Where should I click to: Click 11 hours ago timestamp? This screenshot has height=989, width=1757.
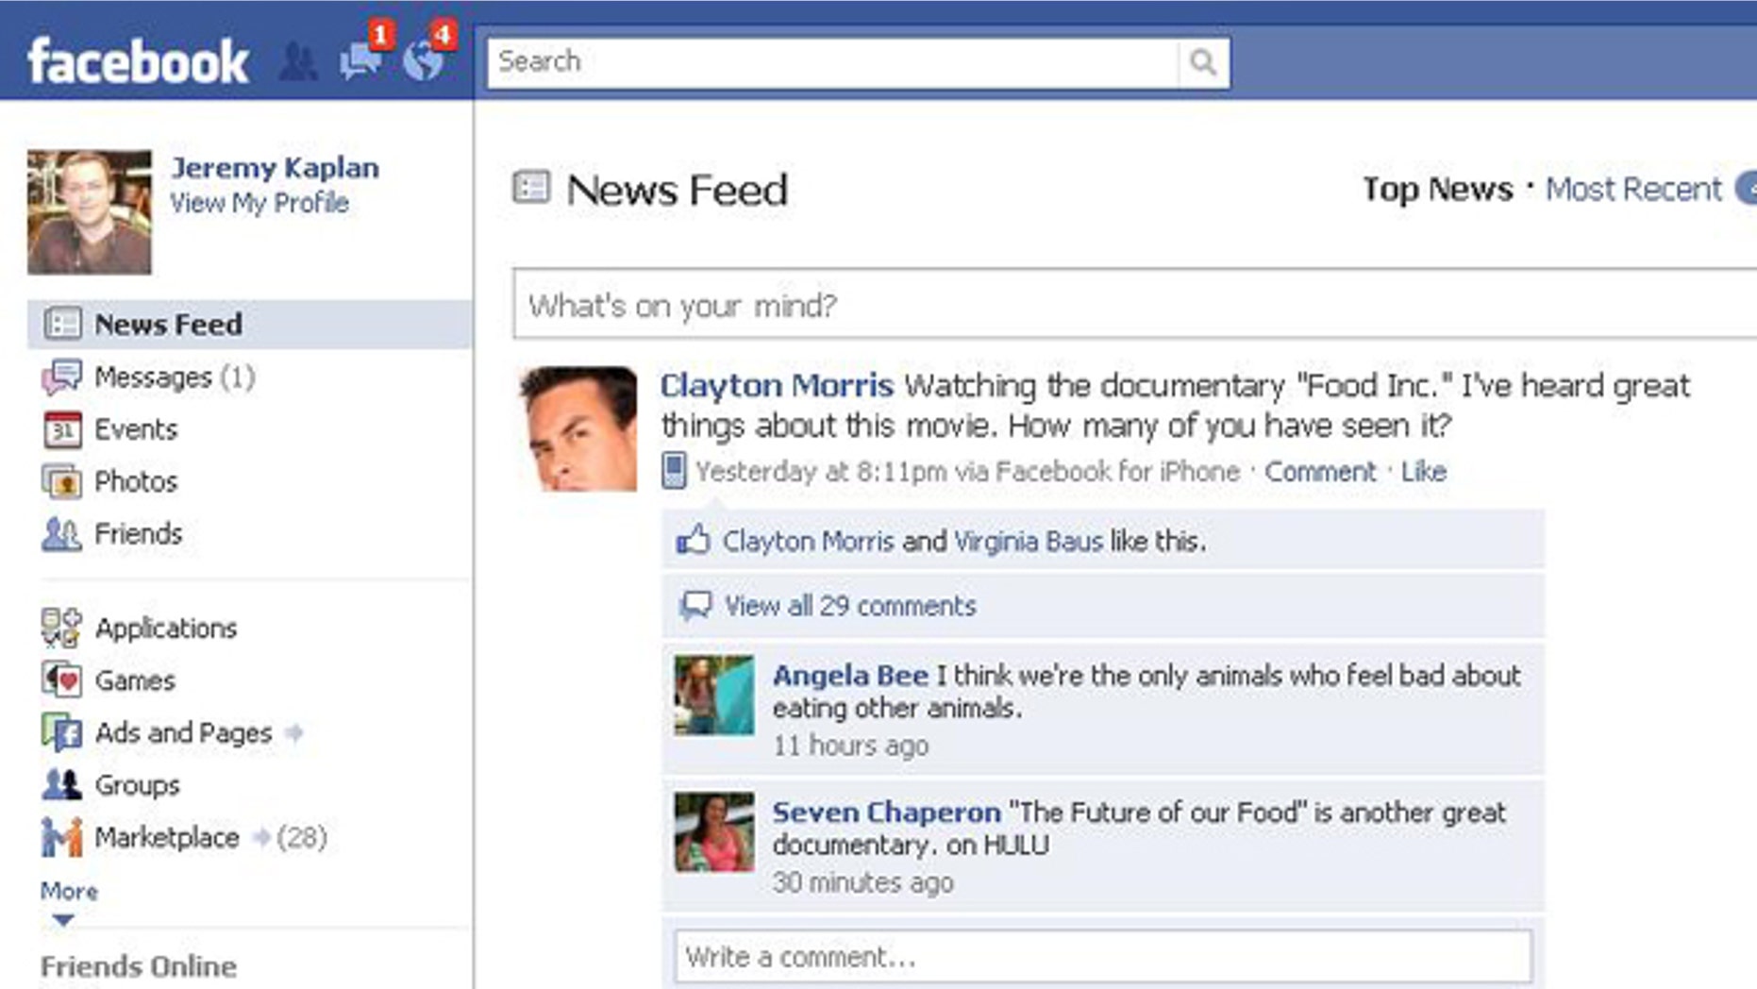coord(850,746)
